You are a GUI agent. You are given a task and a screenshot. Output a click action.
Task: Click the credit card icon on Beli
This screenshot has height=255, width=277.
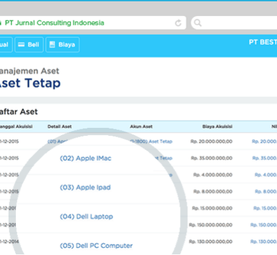coord(21,45)
